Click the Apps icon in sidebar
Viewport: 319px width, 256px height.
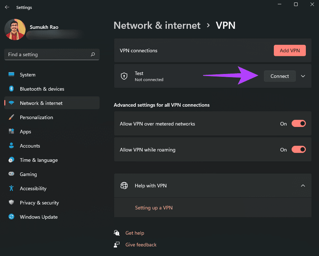click(11, 131)
